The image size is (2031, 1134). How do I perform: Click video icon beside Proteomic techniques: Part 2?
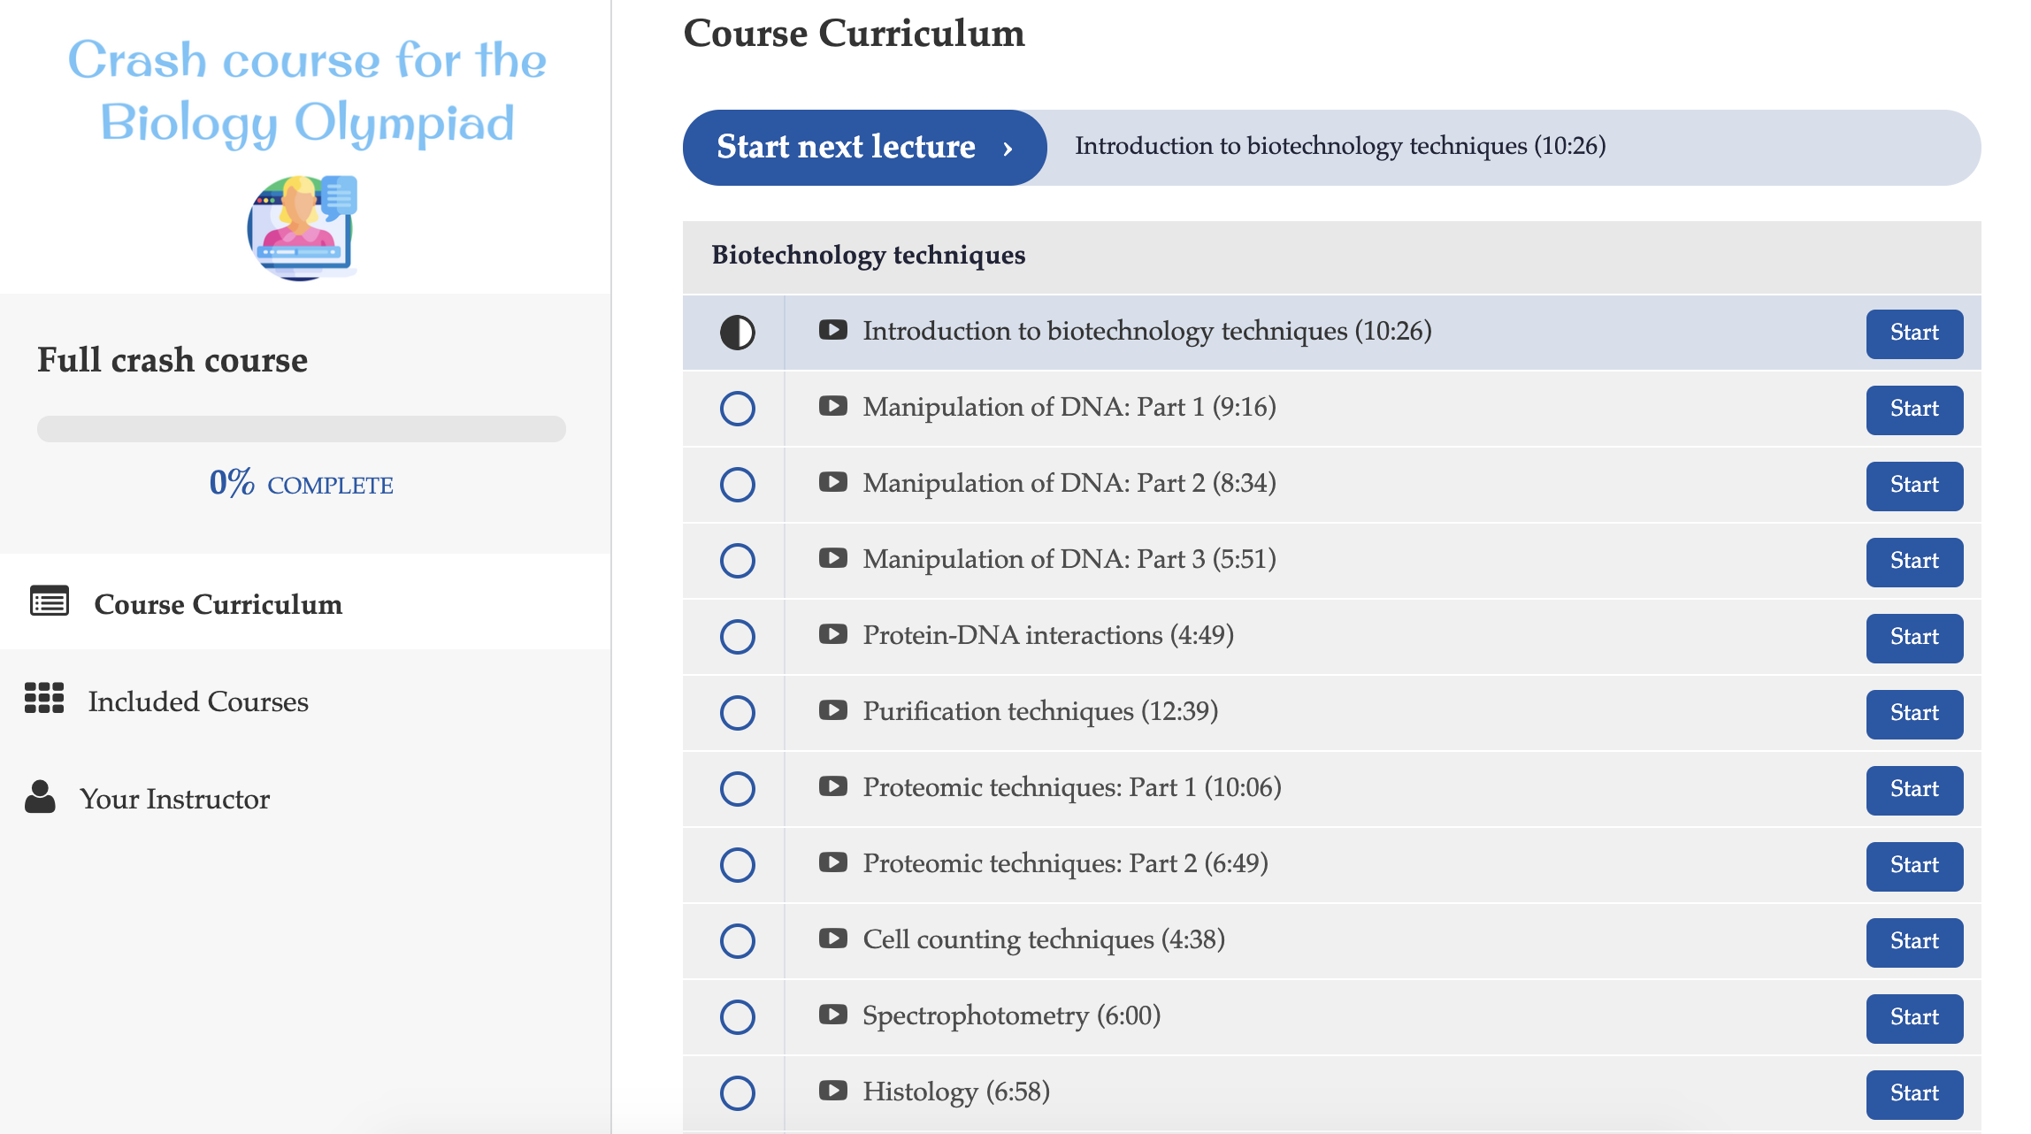832,862
